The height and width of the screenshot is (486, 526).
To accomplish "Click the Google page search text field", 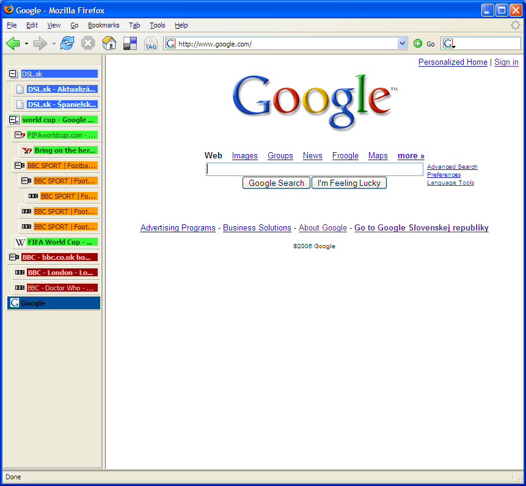I will (x=315, y=169).
